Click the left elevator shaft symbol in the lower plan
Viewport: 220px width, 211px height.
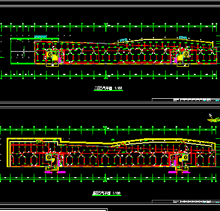49,158
